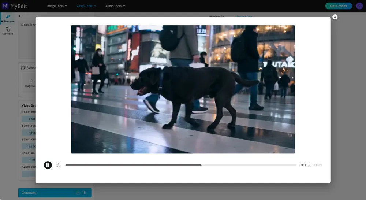Click the 00:03 current time label

[x=305, y=165]
